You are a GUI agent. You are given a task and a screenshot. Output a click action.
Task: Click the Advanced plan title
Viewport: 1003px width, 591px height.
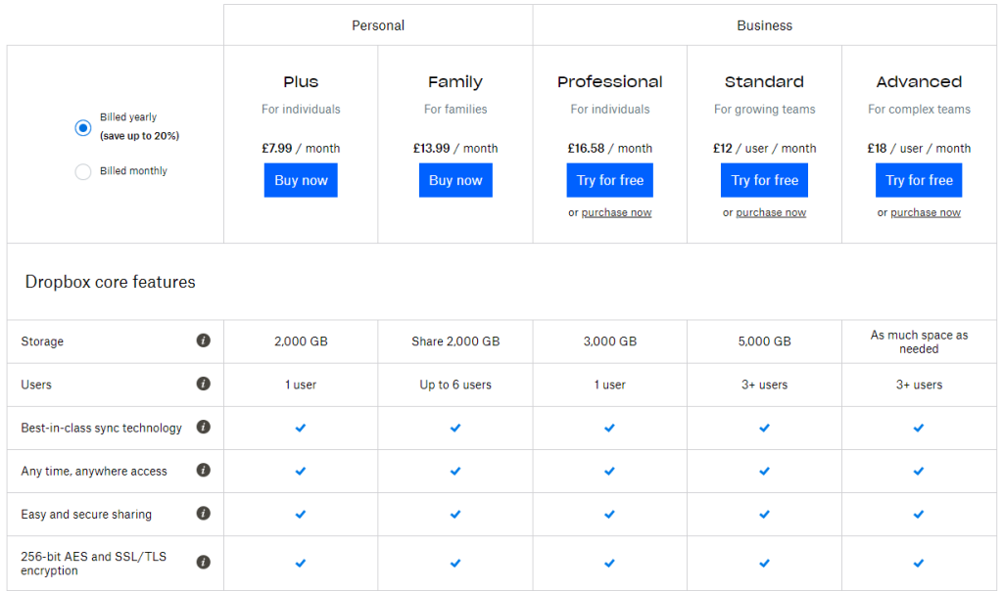click(919, 82)
